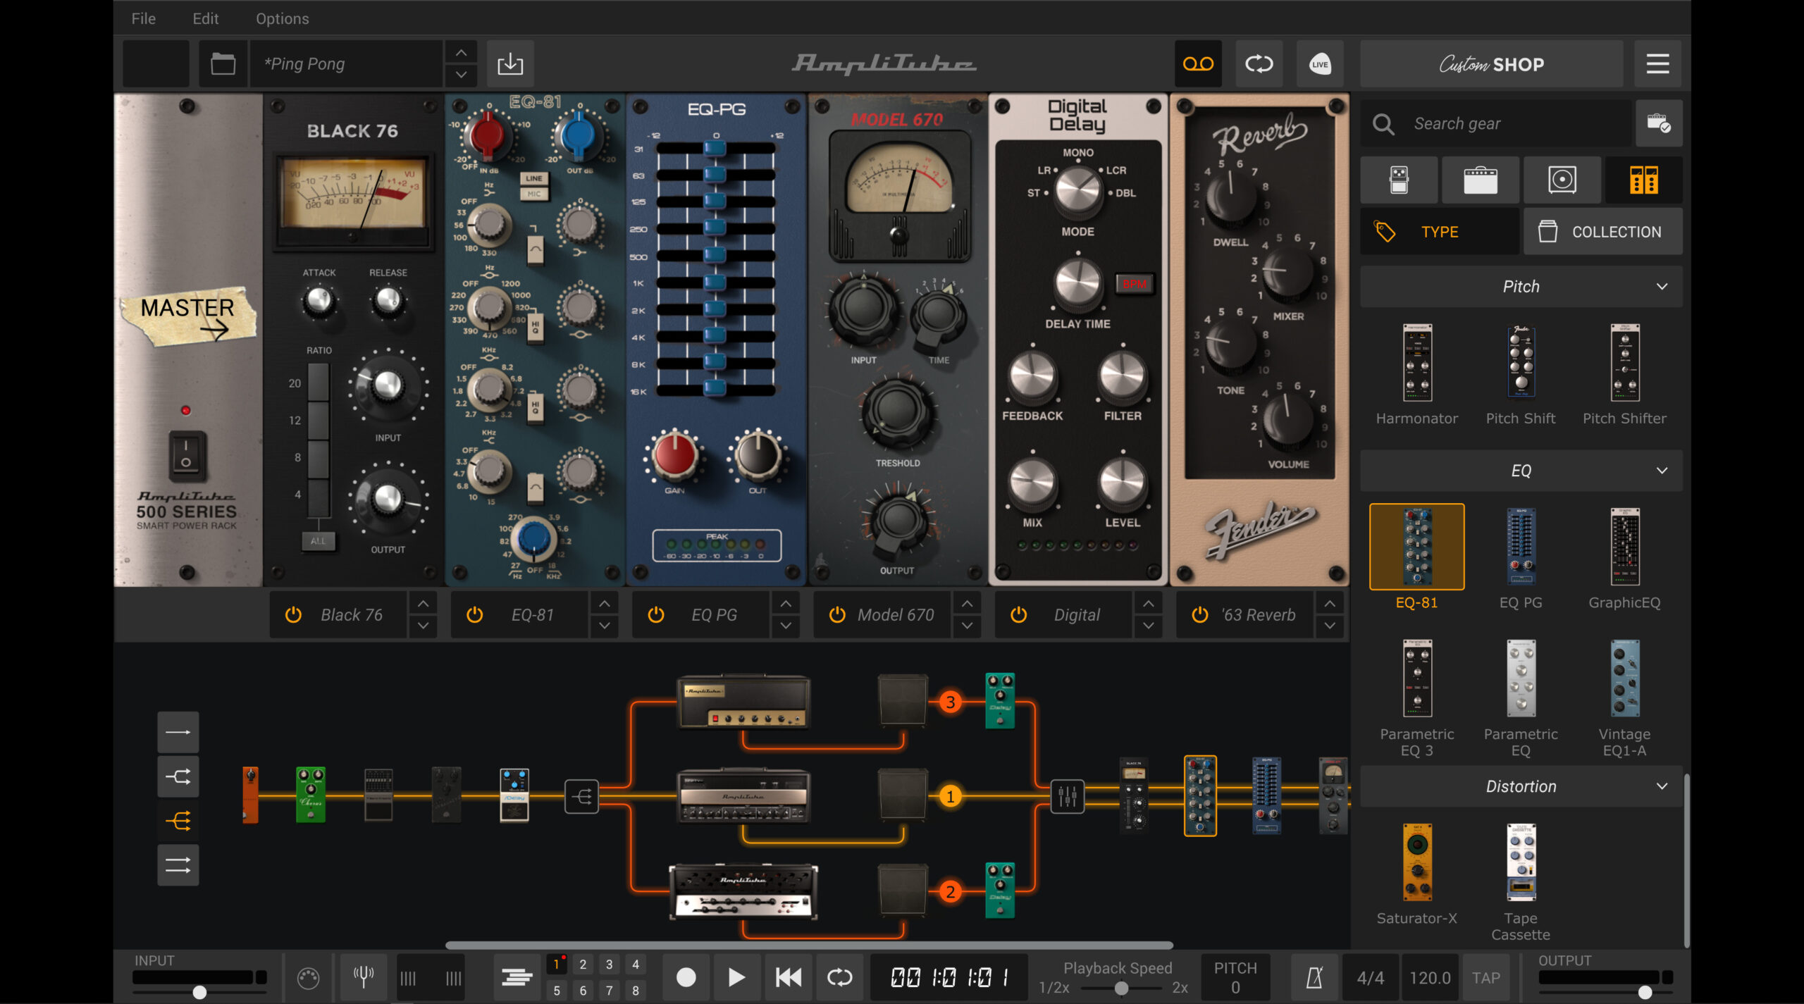The height and width of the screenshot is (1004, 1804).
Task: Toggle power for Black 76 module
Action: coord(293,615)
